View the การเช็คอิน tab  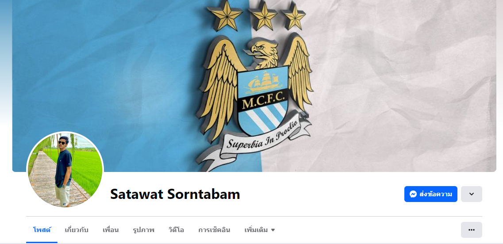click(214, 230)
